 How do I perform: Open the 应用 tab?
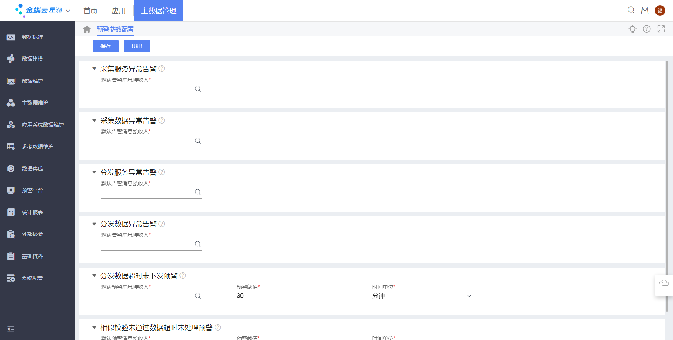coord(118,11)
